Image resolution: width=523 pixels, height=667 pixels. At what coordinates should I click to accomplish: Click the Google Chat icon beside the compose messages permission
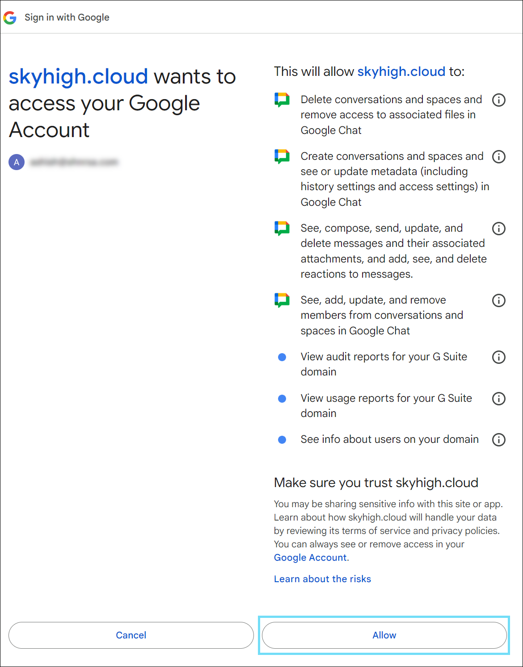[282, 228]
